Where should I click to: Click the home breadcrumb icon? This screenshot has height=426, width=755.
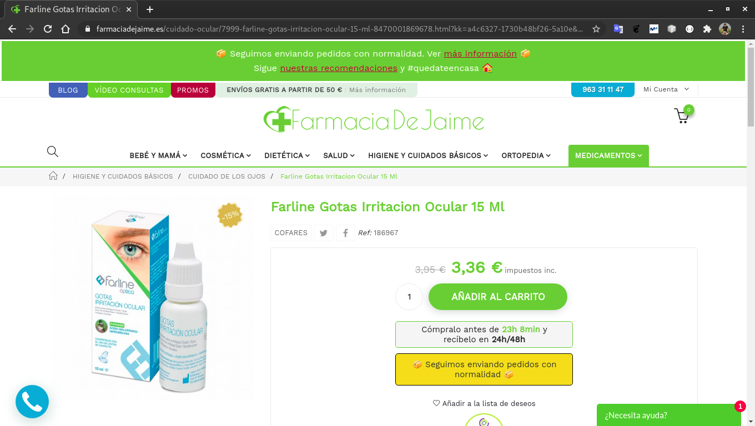pos(53,176)
